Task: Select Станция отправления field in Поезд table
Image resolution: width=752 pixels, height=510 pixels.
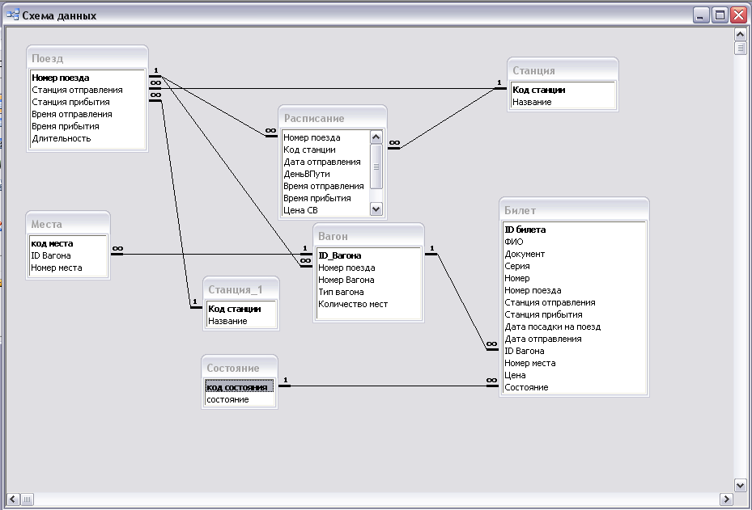Action: [x=87, y=90]
